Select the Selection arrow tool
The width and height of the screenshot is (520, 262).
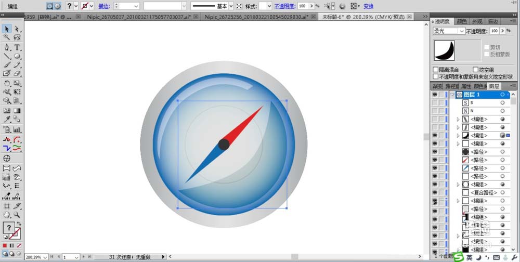click(x=7, y=29)
